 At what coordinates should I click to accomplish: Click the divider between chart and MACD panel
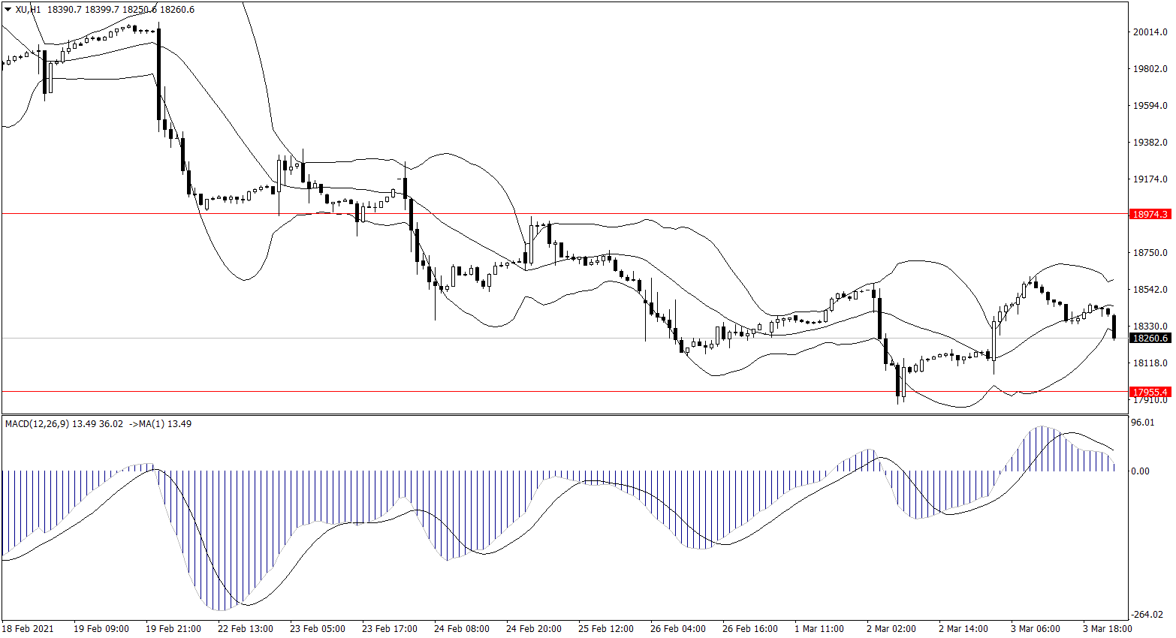[563, 414]
